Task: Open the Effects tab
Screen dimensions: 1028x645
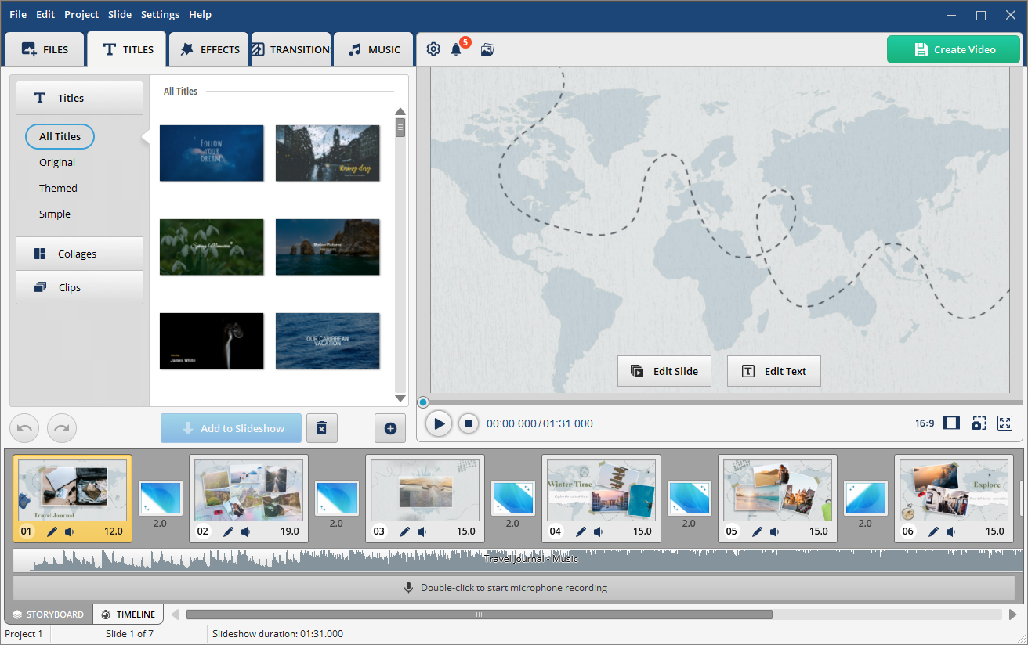Action: (x=210, y=49)
